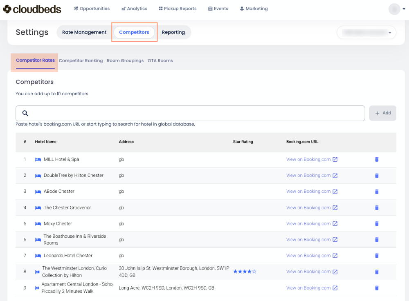Open the user avatar account menu
This screenshot has width=409, height=301.
(x=394, y=9)
